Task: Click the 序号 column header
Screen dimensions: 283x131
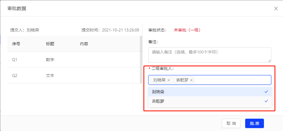Action: (x=16, y=44)
